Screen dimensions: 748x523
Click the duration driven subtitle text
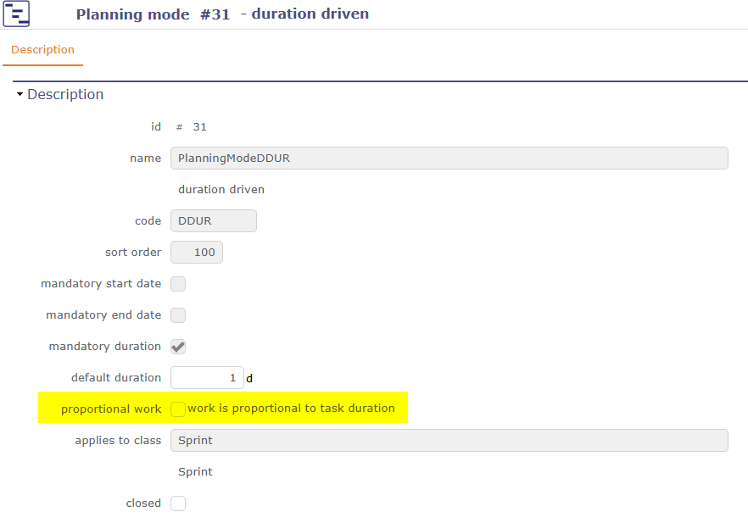(222, 189)
